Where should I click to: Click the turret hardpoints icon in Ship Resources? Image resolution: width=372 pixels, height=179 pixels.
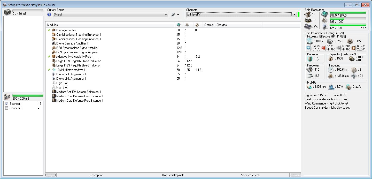pos(308,14)
